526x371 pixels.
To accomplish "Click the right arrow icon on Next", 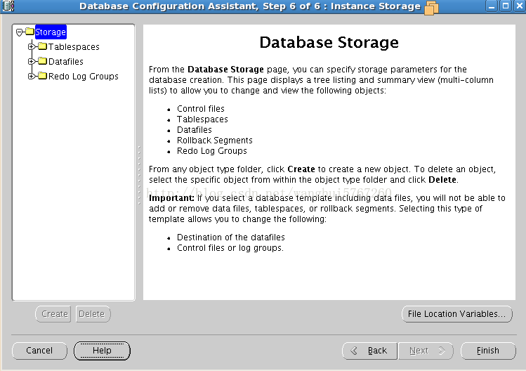I will 442,351.
